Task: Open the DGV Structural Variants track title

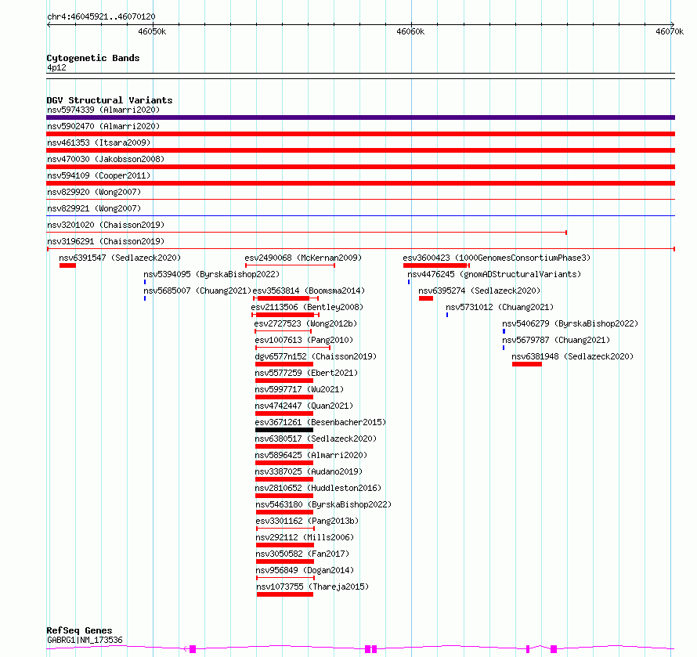Action: 110,100
